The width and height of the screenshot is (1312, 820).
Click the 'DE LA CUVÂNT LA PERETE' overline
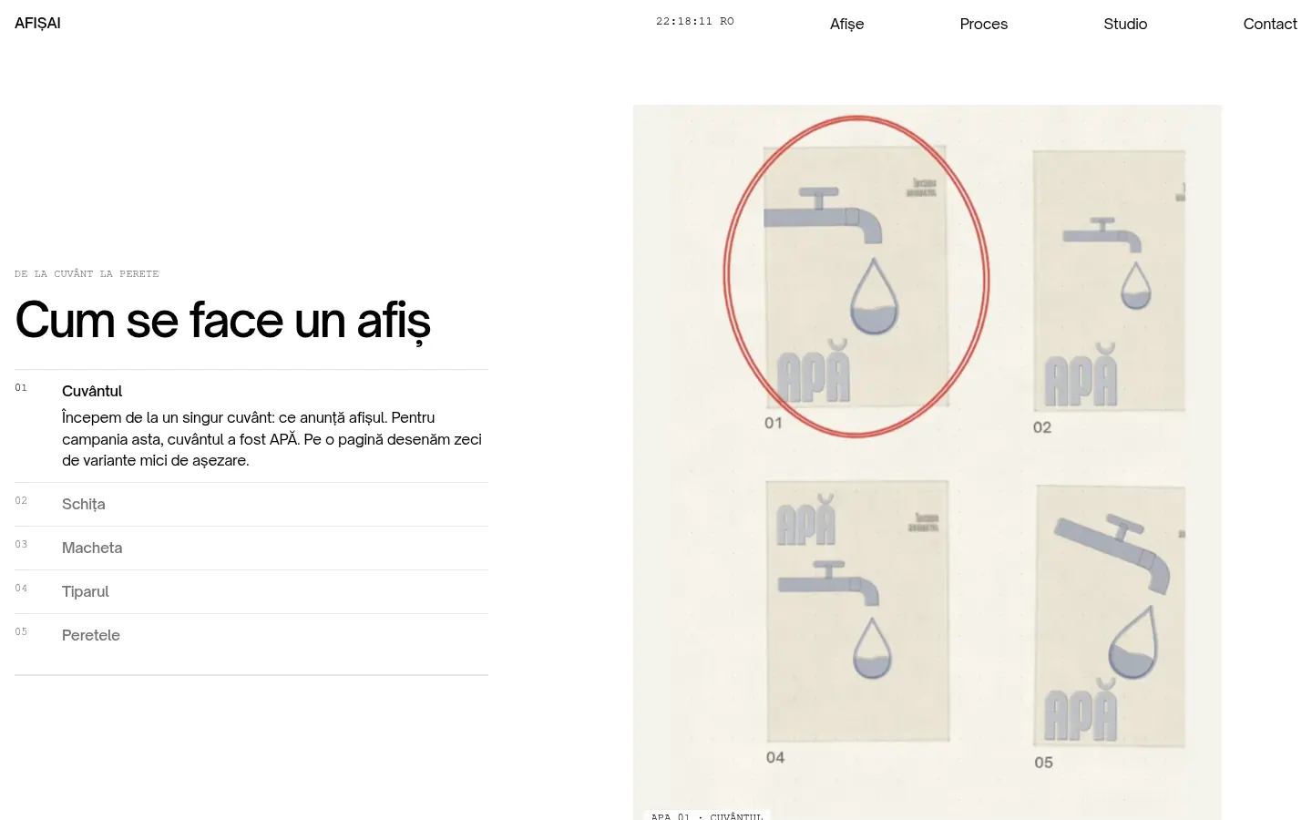pyautogui.click(x=87, y=273)
